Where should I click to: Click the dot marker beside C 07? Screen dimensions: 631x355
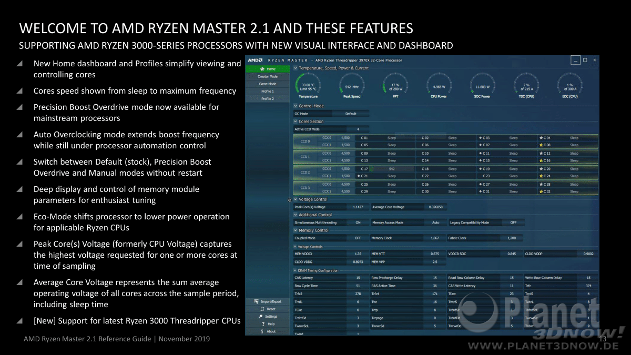[x=480, y=145]
